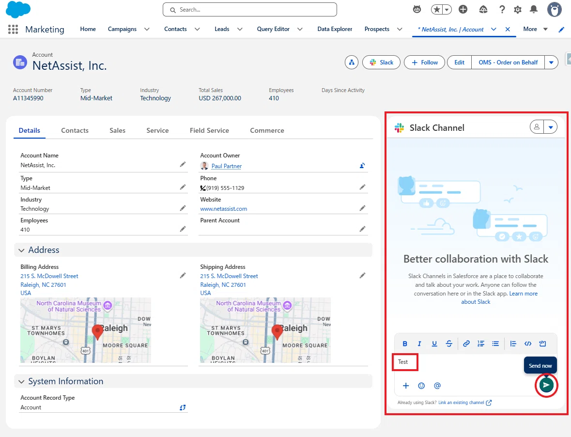
Task: Follow the NetAssist account
Action: pos(425,62)
